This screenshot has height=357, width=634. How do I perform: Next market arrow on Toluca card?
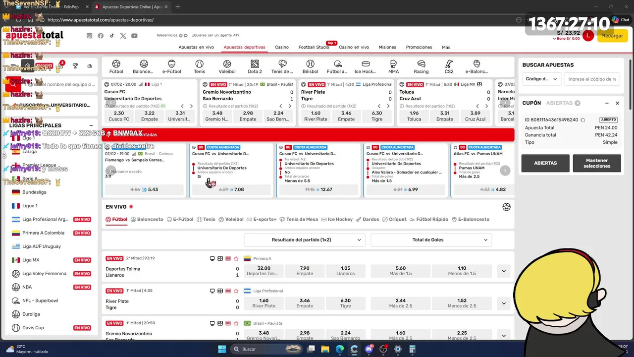point(486,106)
